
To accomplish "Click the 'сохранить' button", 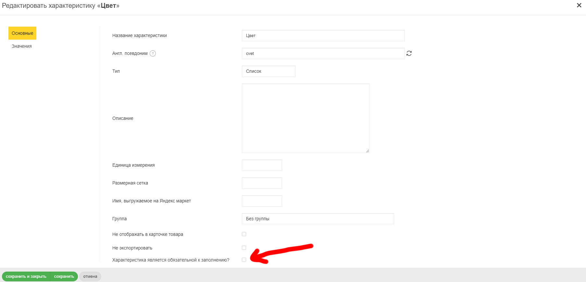I will tap(64, 276).
